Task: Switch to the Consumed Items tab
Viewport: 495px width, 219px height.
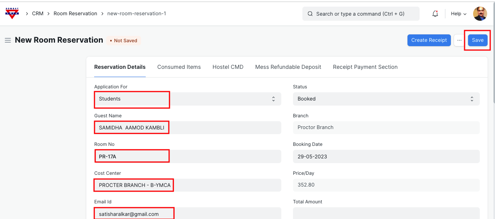Action: 179,67
